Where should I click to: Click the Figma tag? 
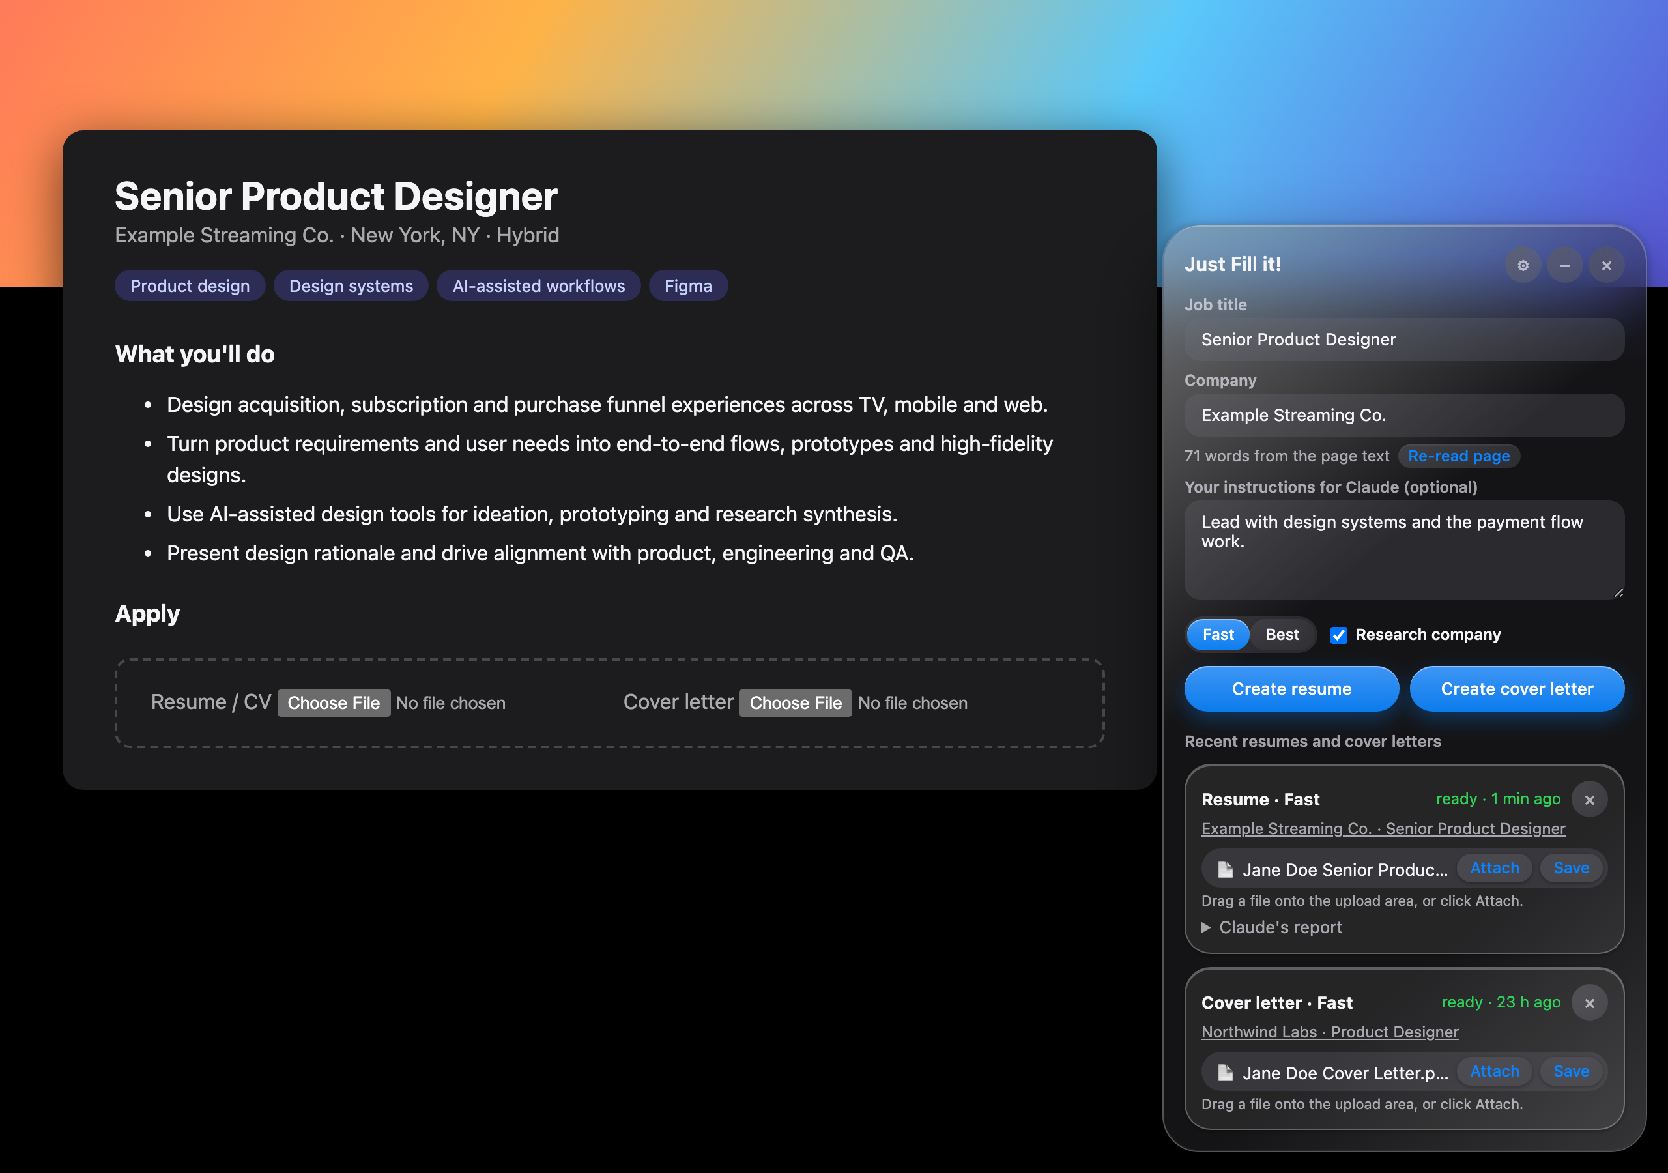pyautogui.click(x=688, y=285)
